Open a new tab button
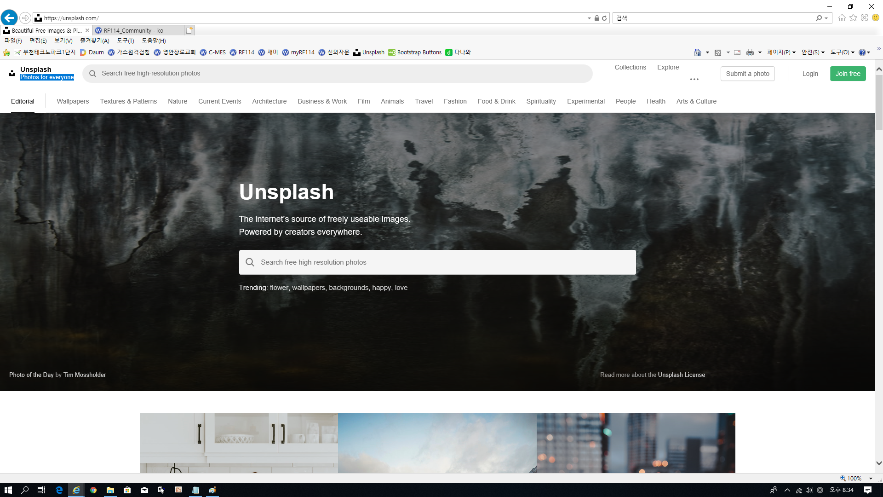The width and height of the screenshot is (883, 497). point(189,30)
